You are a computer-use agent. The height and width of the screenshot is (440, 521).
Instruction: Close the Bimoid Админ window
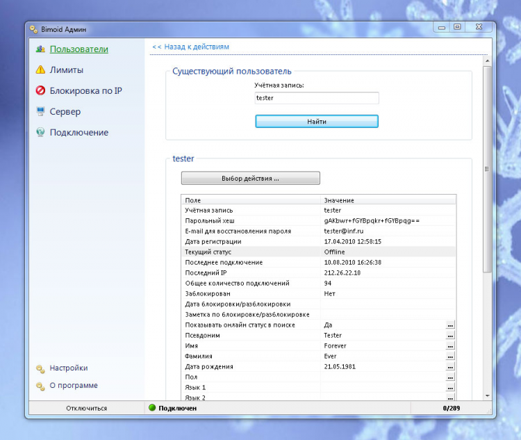pyautogui.click(x=479, y=27)
